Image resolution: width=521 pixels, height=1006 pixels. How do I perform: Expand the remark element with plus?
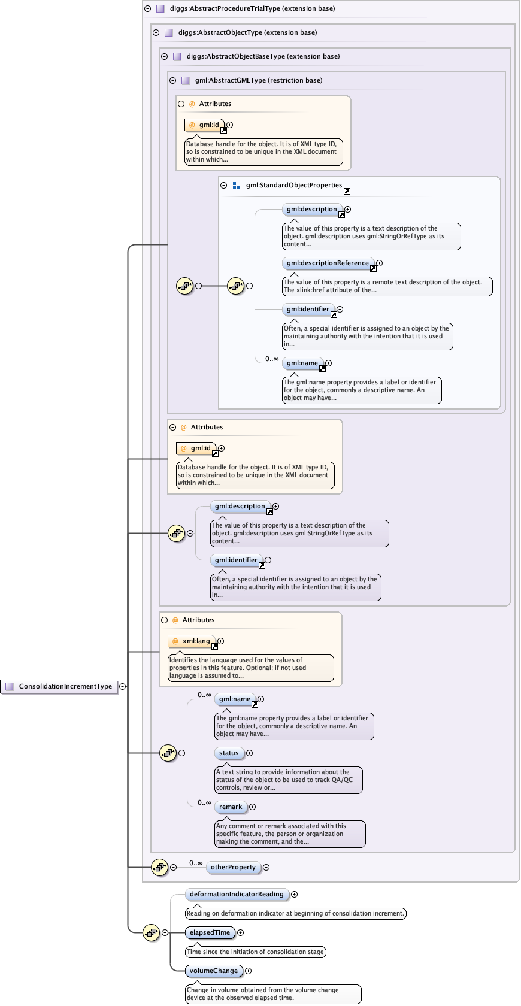click(x=252, y=807)
